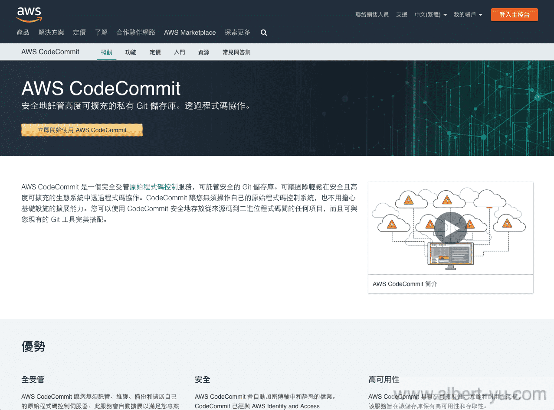554x410 pixels.
Task: Follow the 原始程式碼控制 hyperlink
Action: 154,187
